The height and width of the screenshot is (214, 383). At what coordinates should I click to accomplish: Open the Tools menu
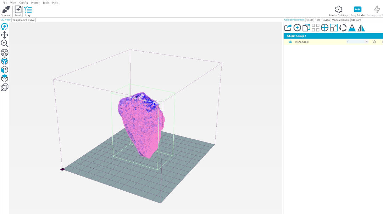point(46,3)
